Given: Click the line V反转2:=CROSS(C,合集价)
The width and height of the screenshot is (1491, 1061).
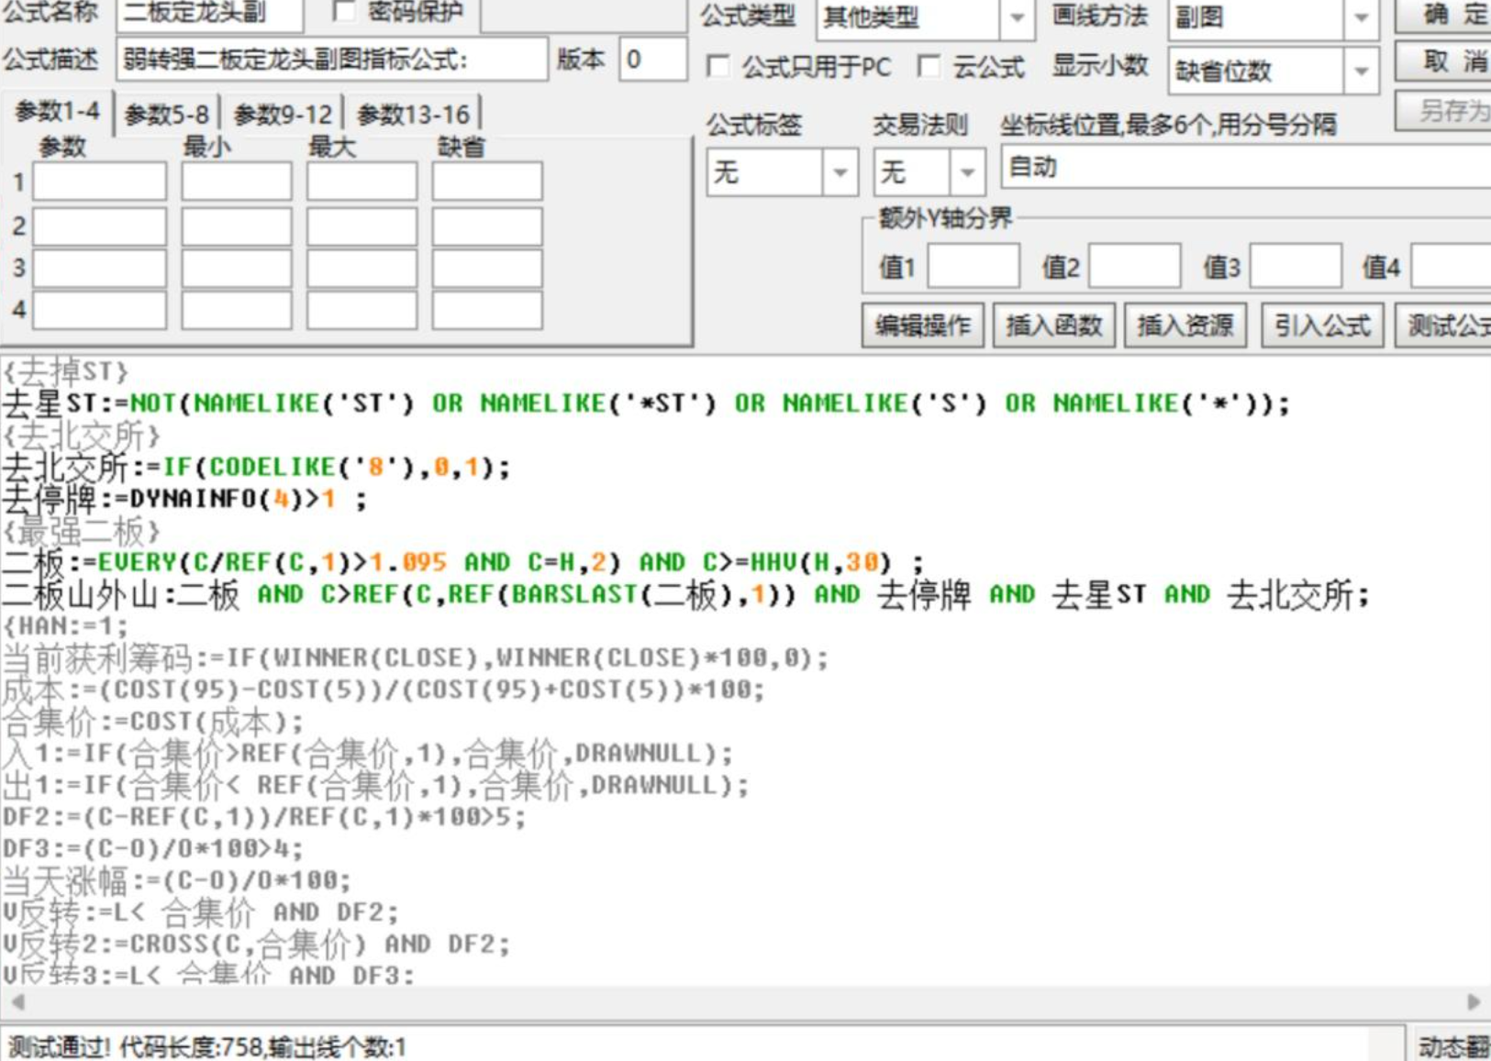Looking at the screenshot, I should [x=256, y=945].
